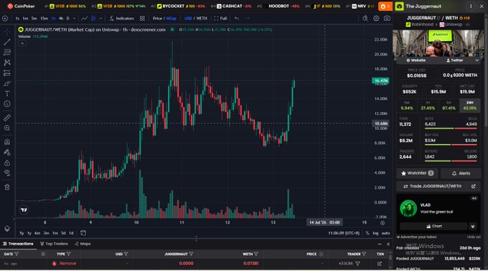Switch to the Transactions tab
This screenshot has width=488, height=271.
click(18, 244)
